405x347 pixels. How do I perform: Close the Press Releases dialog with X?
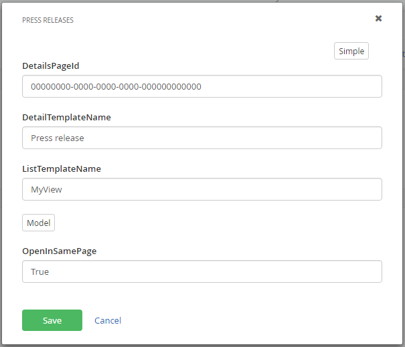(x=378, y=19)
